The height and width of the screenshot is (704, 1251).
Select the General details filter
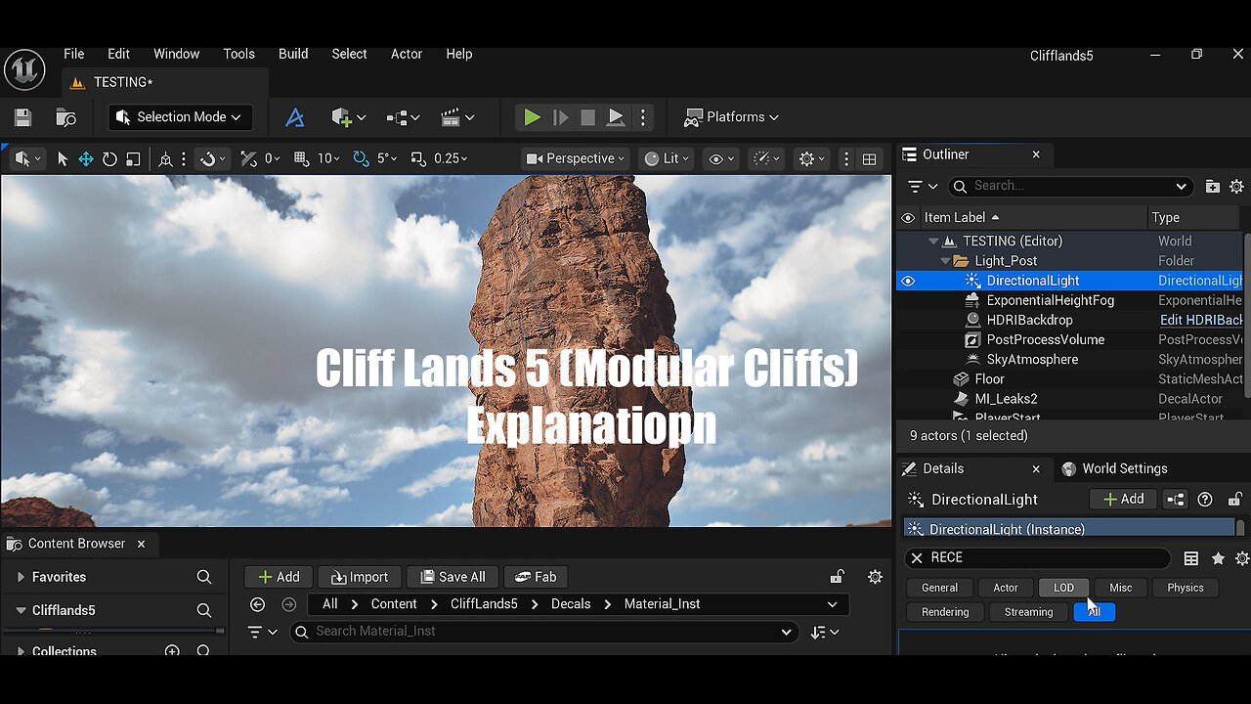(939, 588)
